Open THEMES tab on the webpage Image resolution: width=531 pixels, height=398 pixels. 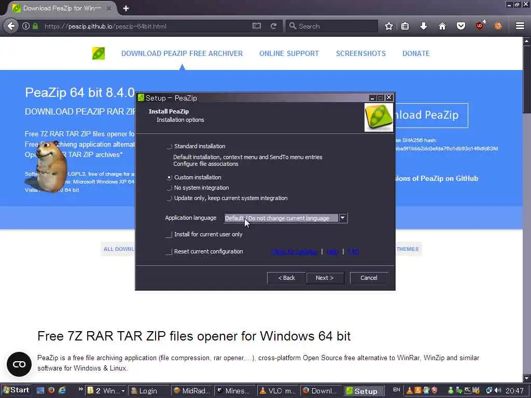pyautogui.click(x=408, y=249)
